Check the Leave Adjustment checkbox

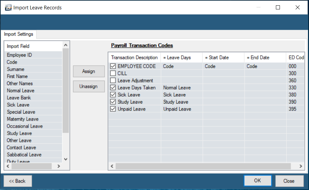[x=113, y=80]
